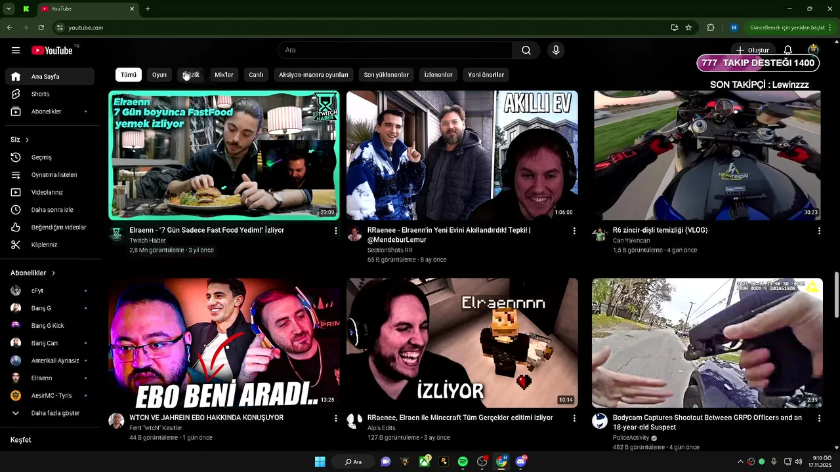Screen dimensions: 840x472
Task: Expand the Abonelikler section header
Action: click(33, 273)
